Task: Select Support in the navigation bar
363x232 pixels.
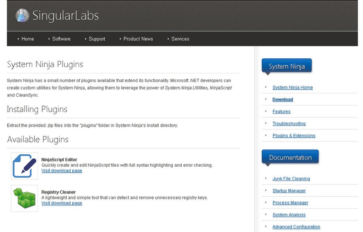Action: pos(97,39)
